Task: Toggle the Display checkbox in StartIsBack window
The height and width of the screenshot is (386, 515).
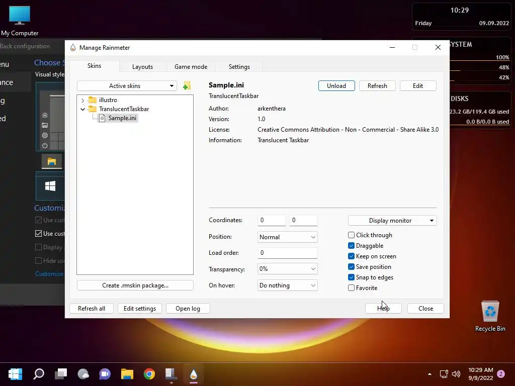Action: 38,247
